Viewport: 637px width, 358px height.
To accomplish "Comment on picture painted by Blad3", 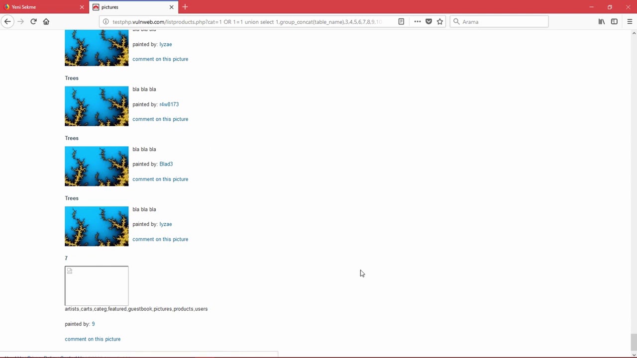I will point(160,179).
